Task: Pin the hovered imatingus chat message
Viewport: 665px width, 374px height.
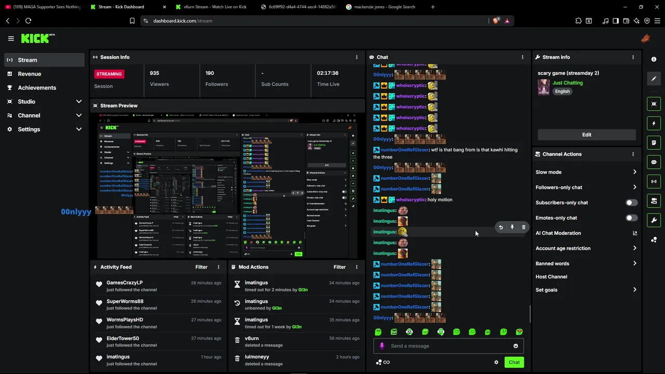Action: (512, 227)
